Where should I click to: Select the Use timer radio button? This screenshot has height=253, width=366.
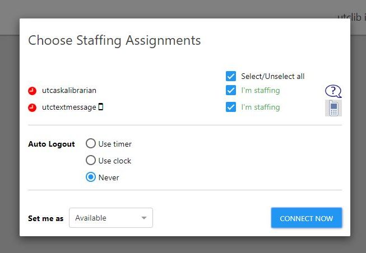[91, 144]
